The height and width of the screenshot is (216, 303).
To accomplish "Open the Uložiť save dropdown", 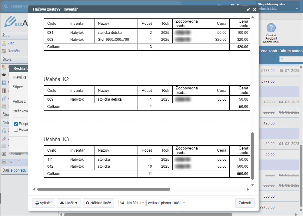I will (69, 203).
